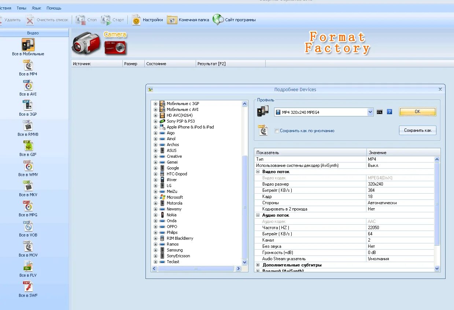Click the OK button

point(418,112)
